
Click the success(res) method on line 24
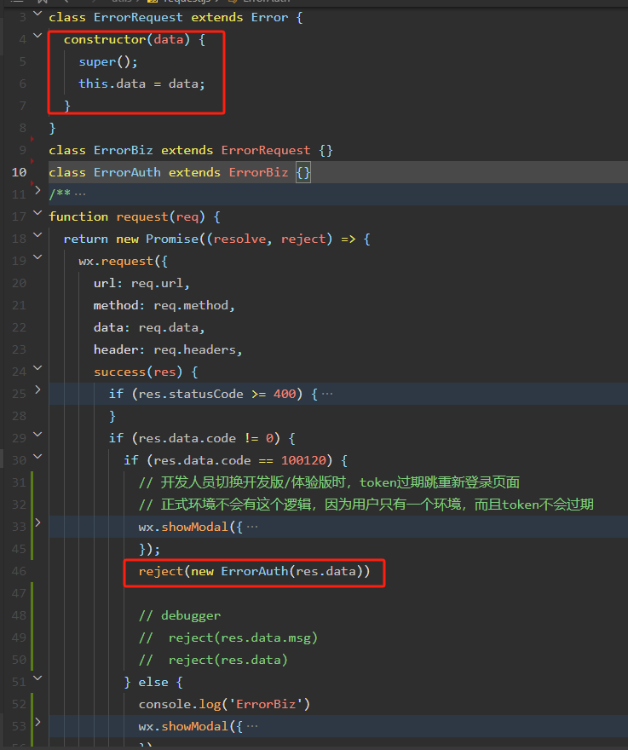(138, 372)
